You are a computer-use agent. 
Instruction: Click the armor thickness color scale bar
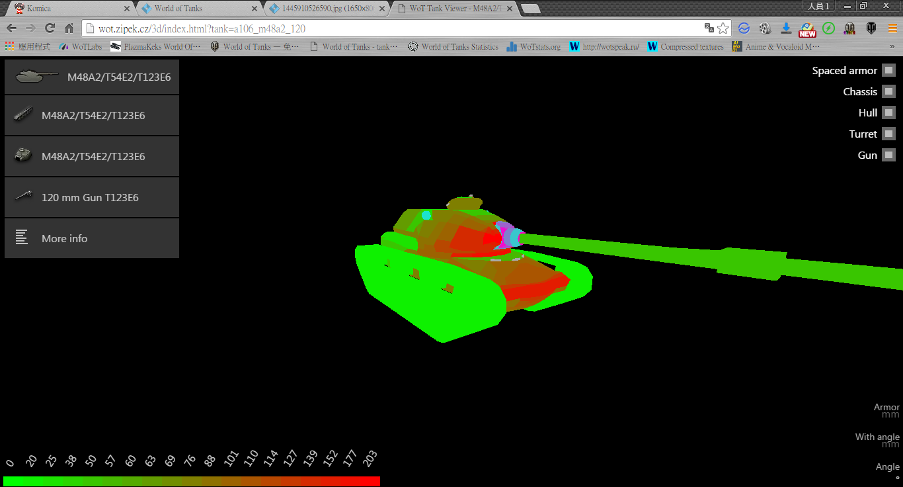tap(192, 481)
